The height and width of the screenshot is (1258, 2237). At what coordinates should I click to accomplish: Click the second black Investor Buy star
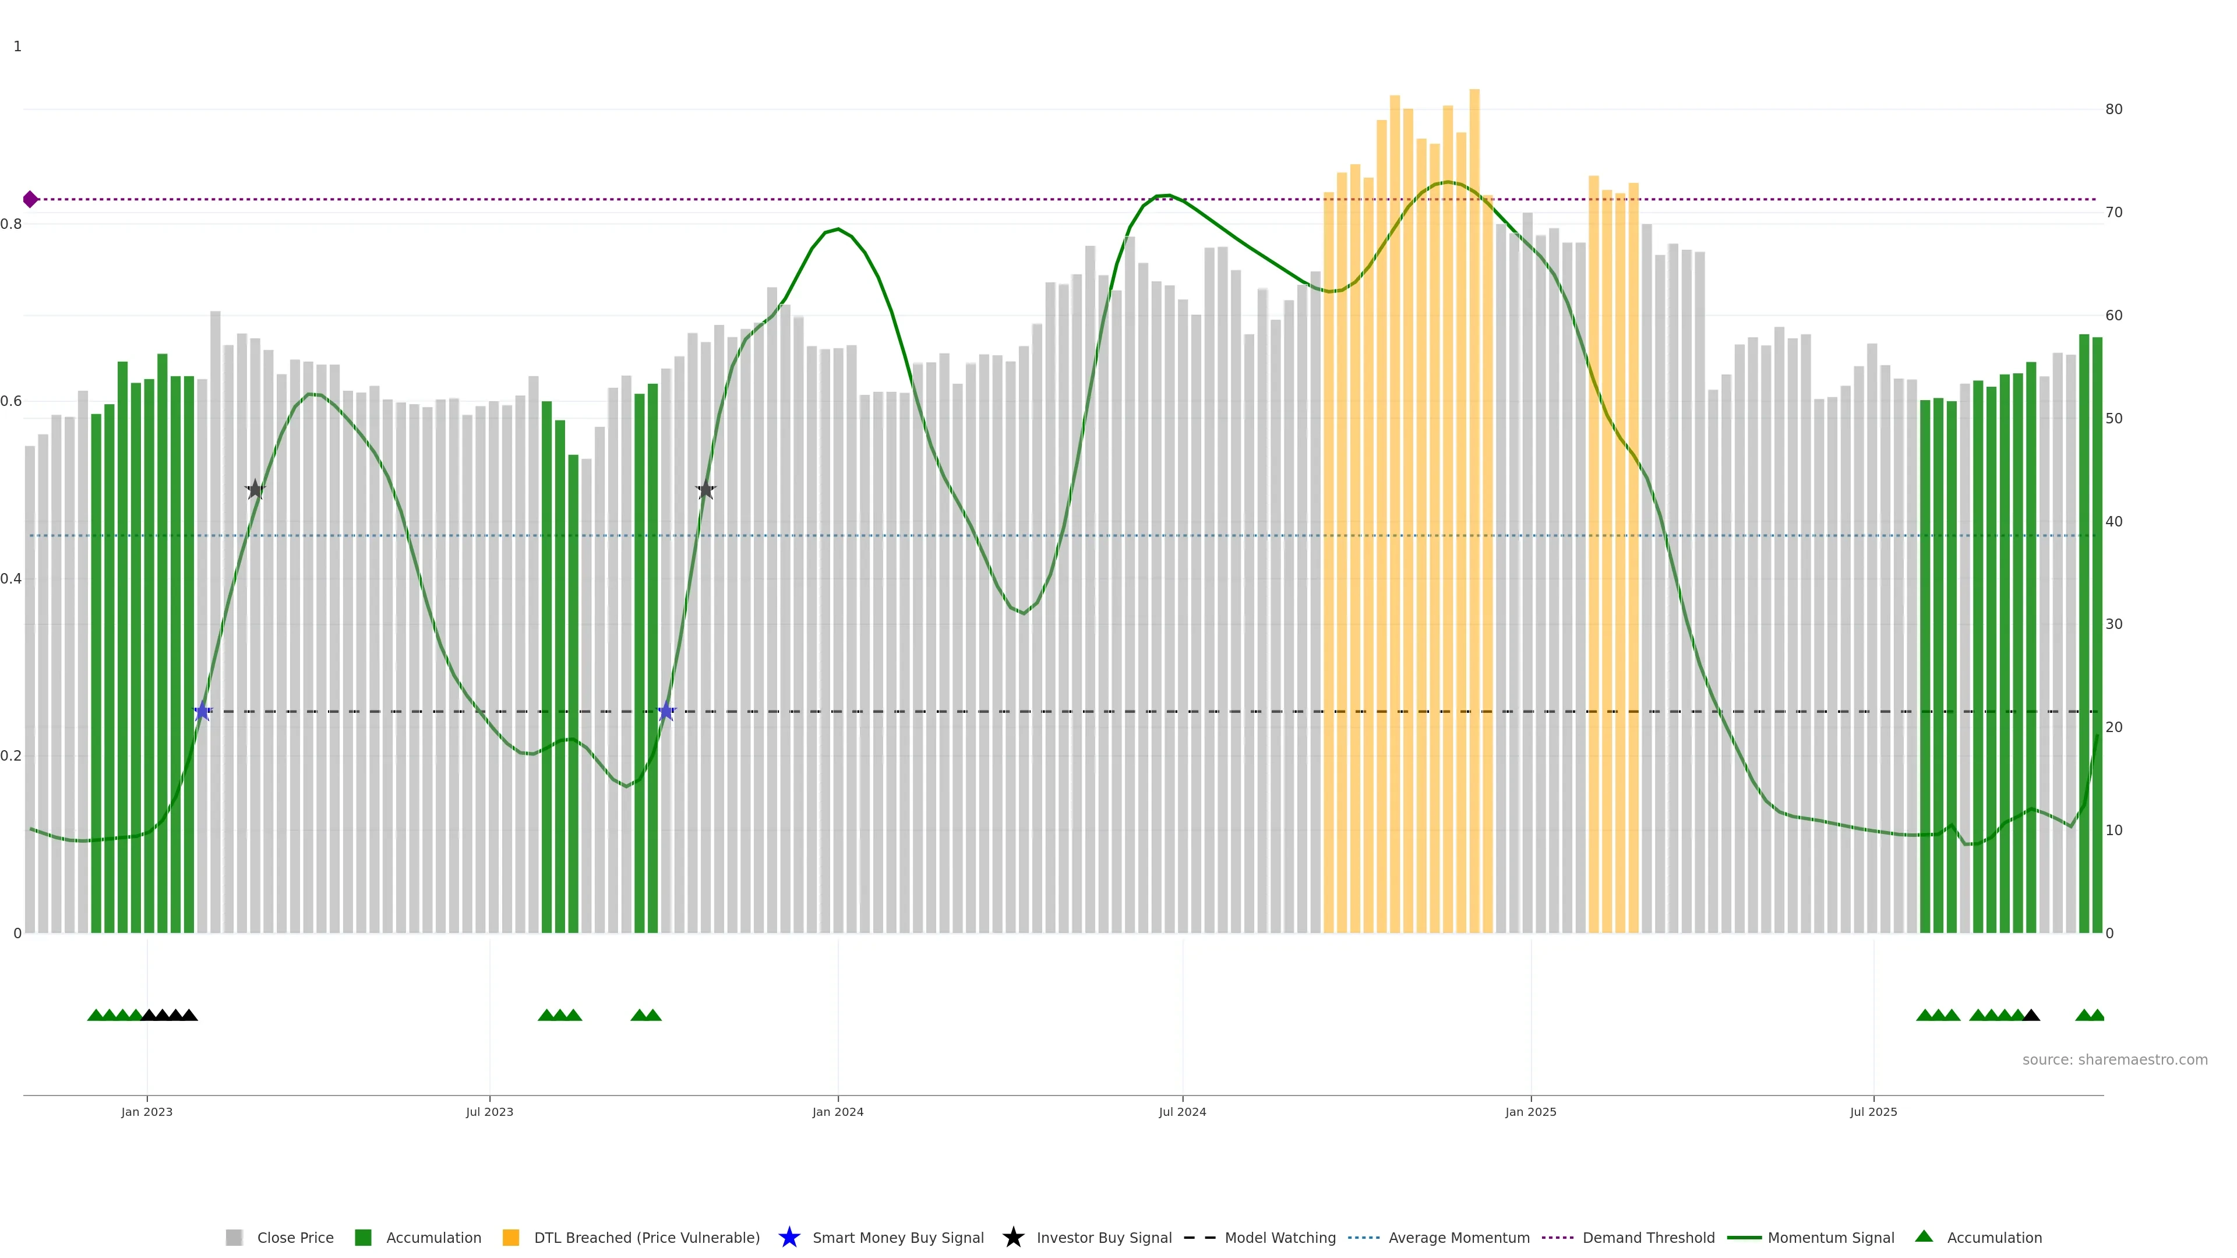706,490
